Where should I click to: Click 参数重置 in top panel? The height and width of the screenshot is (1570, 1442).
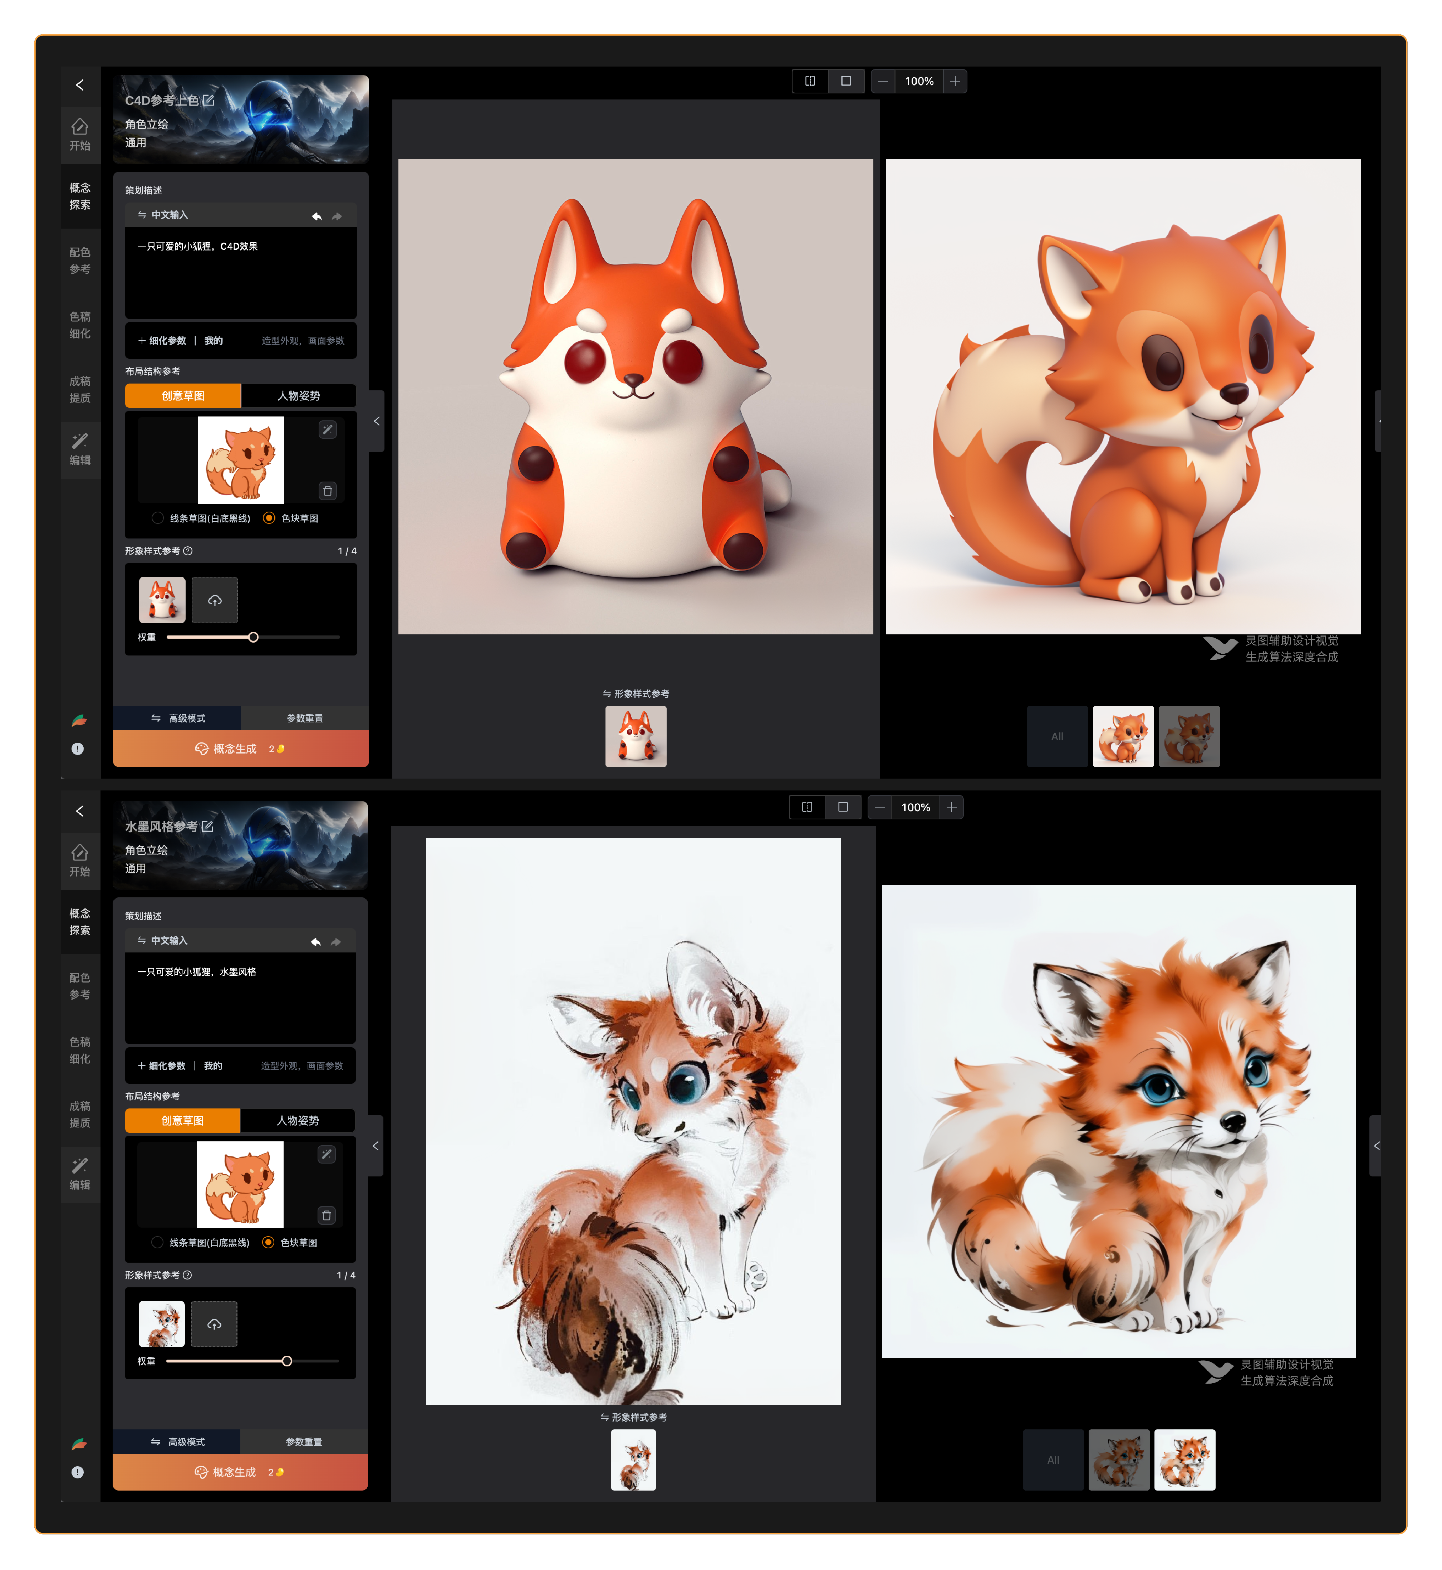[305, 718]
